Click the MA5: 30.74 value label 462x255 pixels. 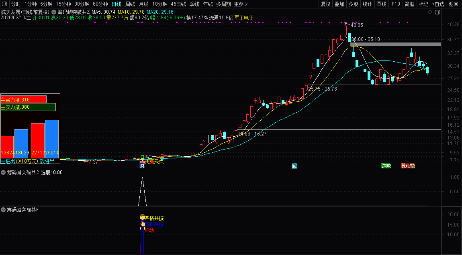tap(103, 12)
